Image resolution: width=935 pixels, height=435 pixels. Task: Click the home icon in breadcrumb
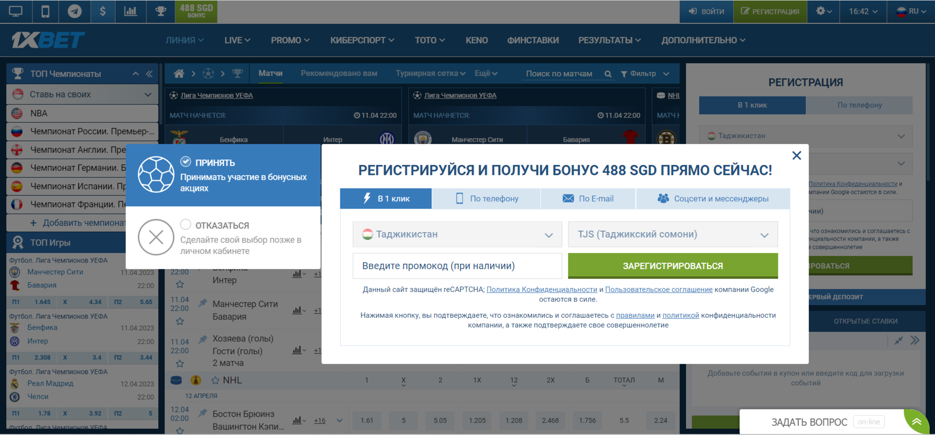tap(179, 73)
